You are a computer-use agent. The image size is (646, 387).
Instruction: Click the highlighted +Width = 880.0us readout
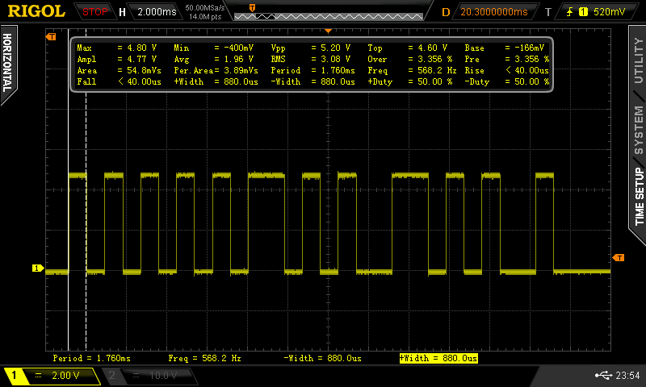point(438,358)
